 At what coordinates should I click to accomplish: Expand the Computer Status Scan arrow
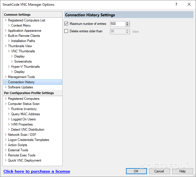point(6,104)
